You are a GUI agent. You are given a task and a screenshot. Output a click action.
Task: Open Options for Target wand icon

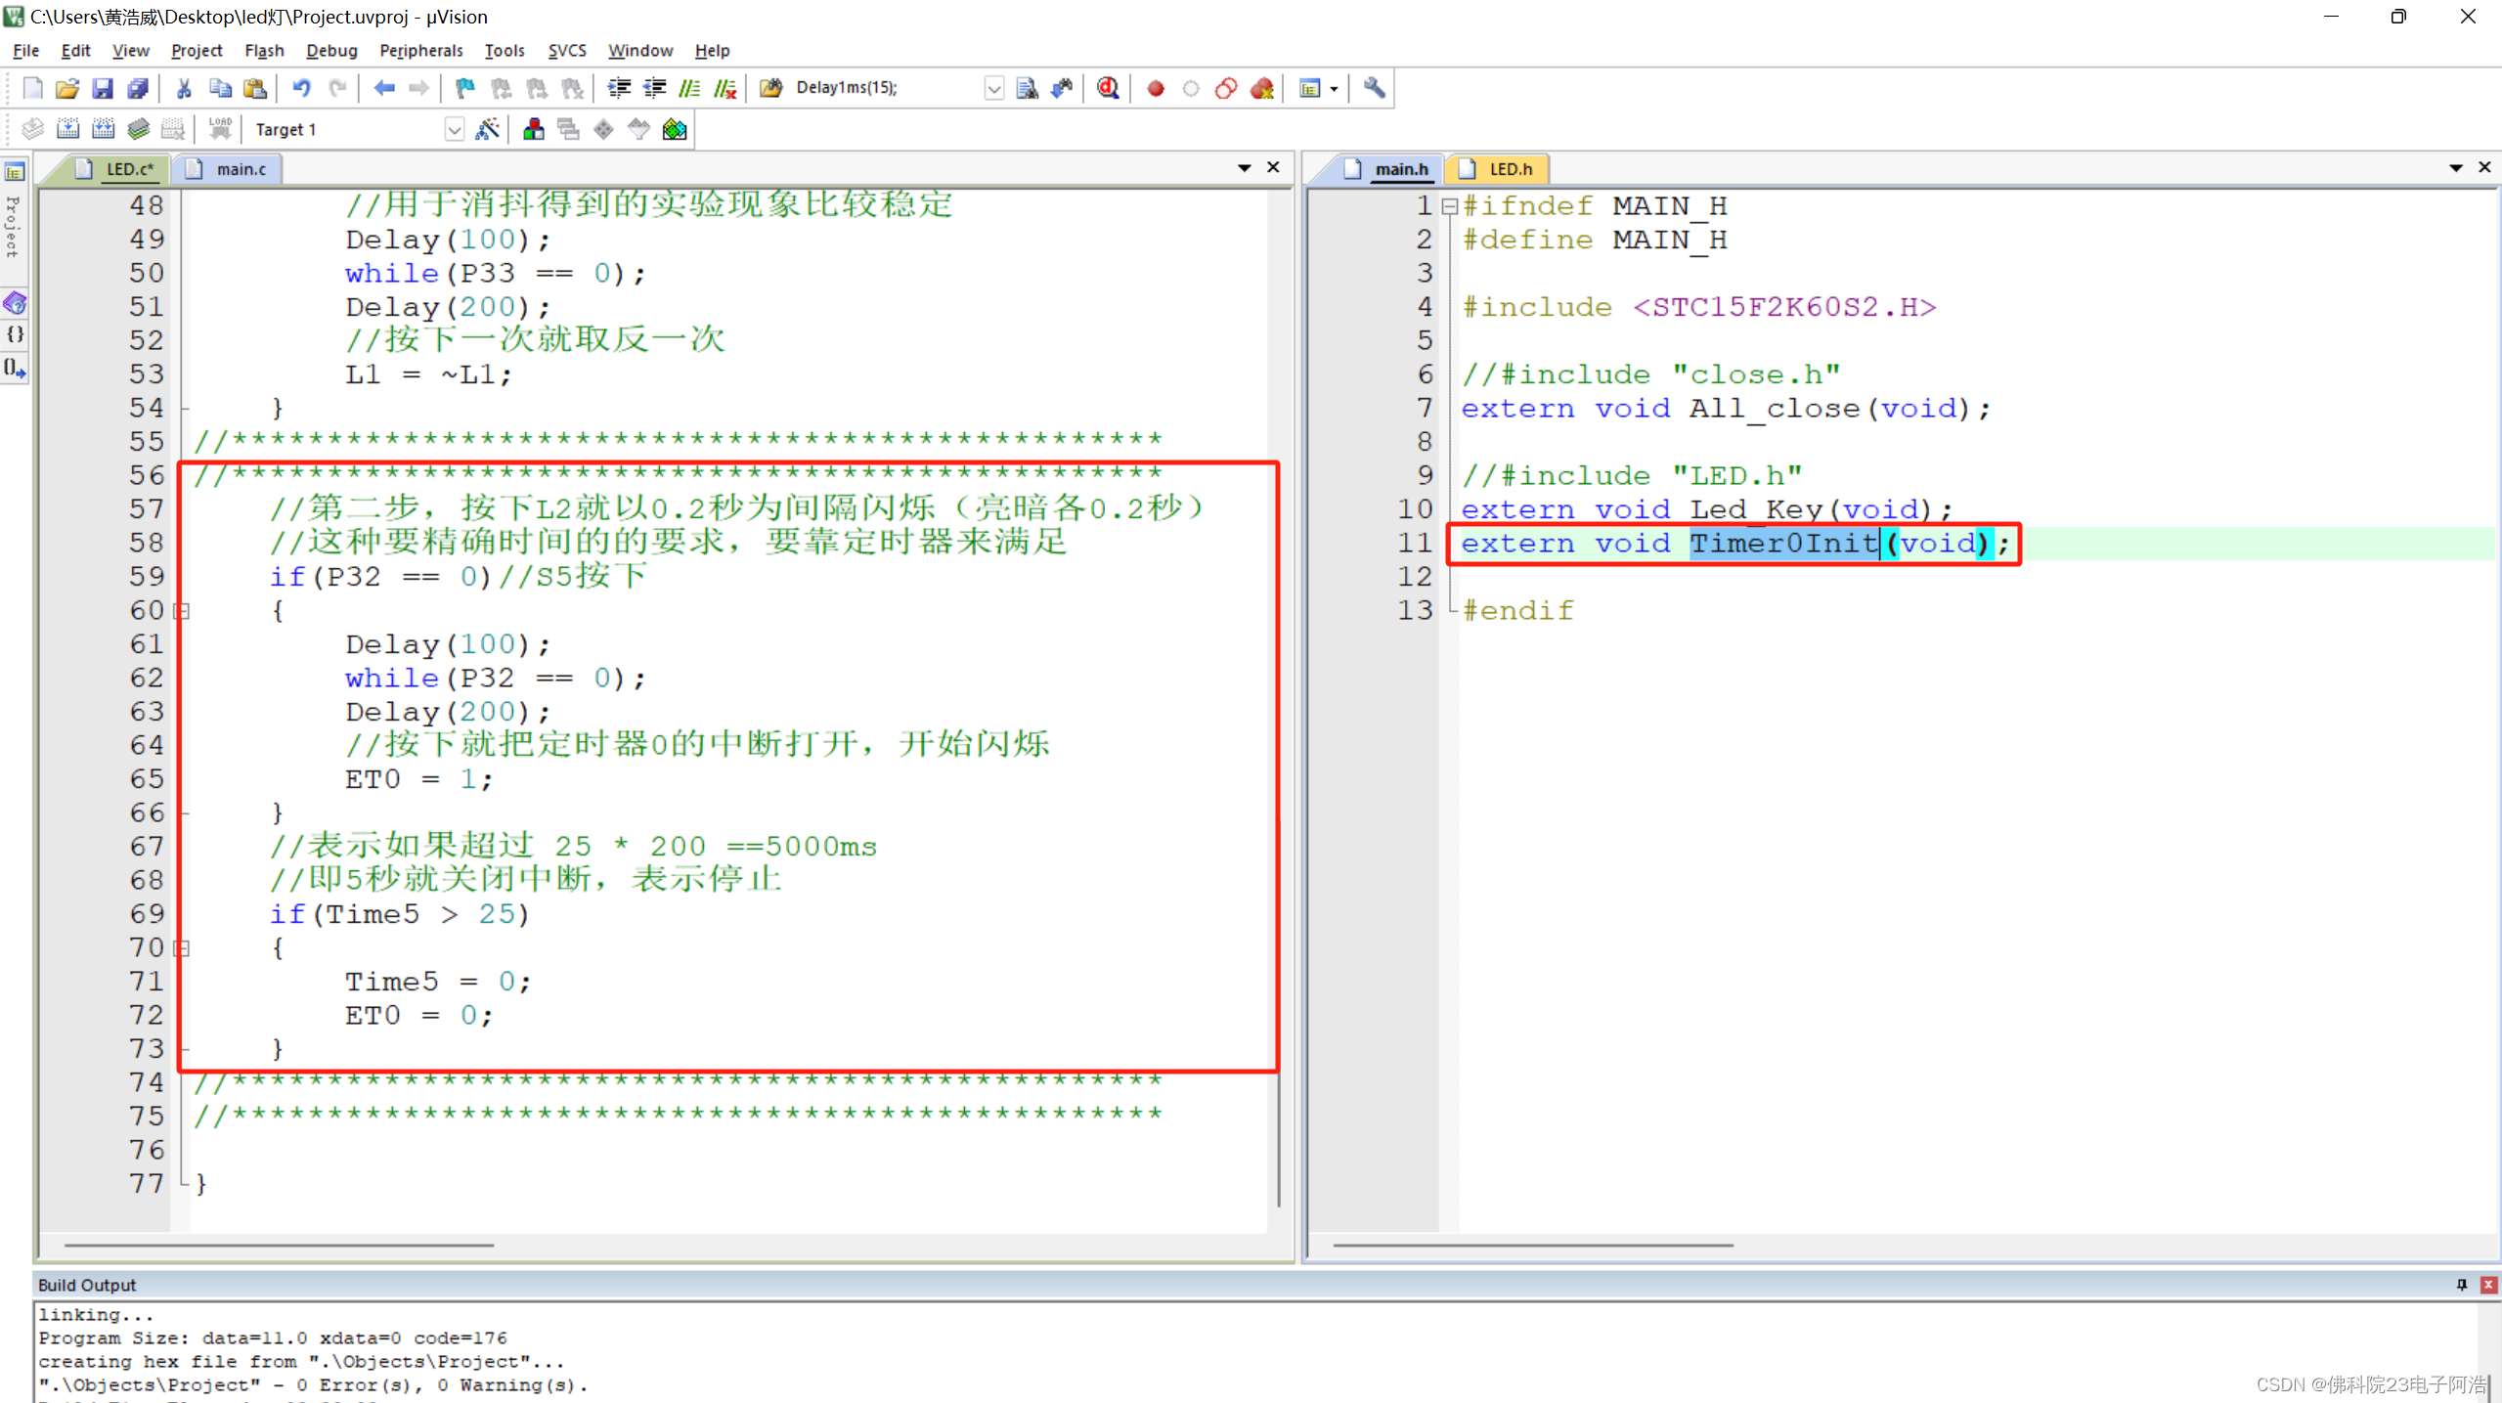pos(487,129)
